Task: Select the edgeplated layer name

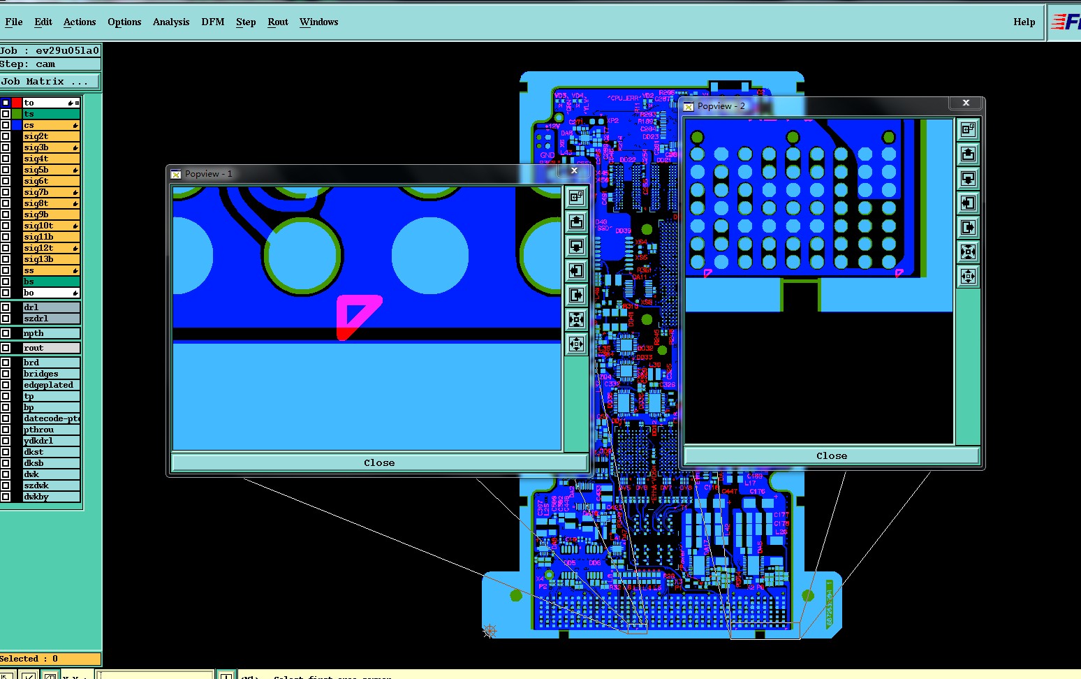Action: pos(52,385)
